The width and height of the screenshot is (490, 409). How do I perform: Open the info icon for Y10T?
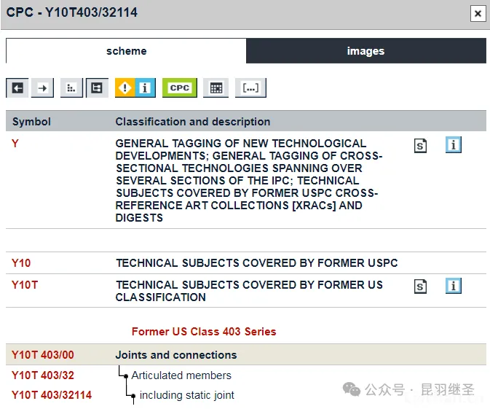pyautogui.click(x=454, y=286)
